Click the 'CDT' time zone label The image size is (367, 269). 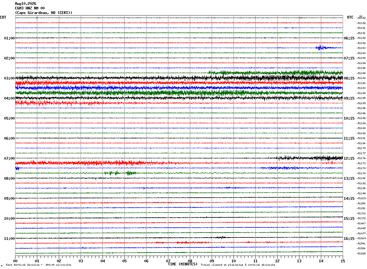pos(3,17)
